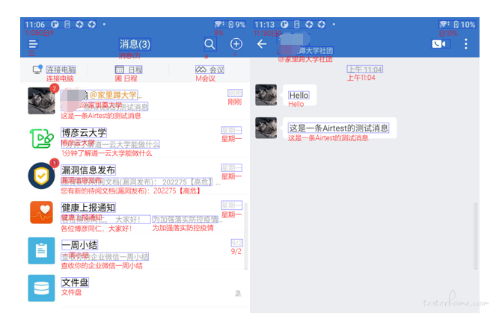This screenshot has height=313, width=490.
Task: Tap the plus circle add icon
Action: 236,44
